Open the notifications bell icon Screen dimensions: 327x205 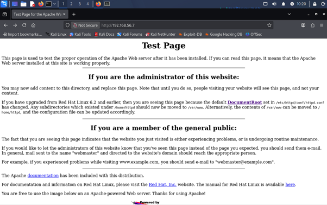(283, 4)
